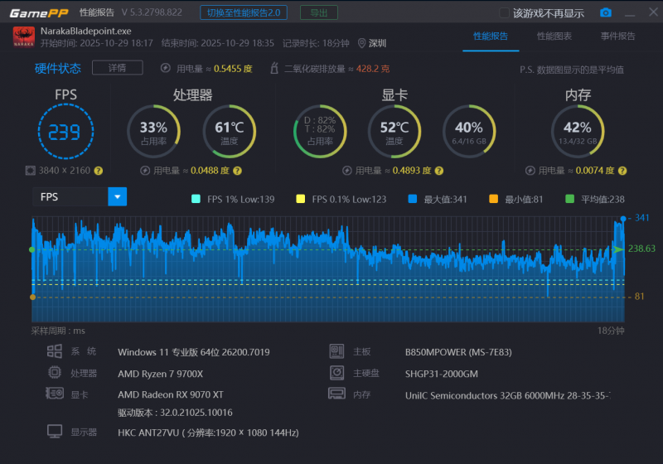Switch to the 性能图表 tab
The height and width of the screenshot is (464, 663).
[554, 36]
